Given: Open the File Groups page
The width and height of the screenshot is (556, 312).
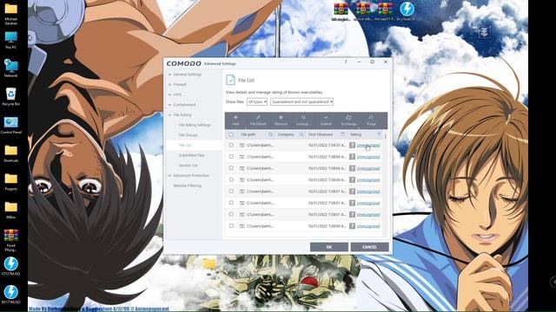Looking at the screenshot, I should (x=188, y=135).
